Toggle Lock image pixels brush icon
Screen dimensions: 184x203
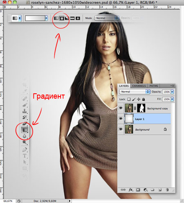tap(134, 99)
